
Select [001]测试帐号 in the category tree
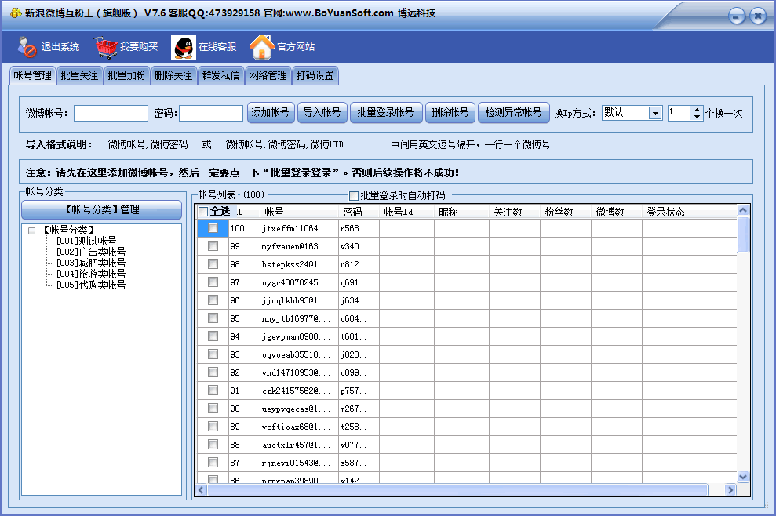(x=86, y=241)
